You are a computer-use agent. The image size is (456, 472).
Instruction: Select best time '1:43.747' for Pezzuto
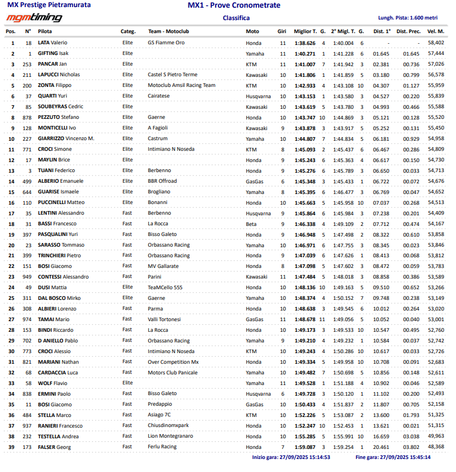305,118
